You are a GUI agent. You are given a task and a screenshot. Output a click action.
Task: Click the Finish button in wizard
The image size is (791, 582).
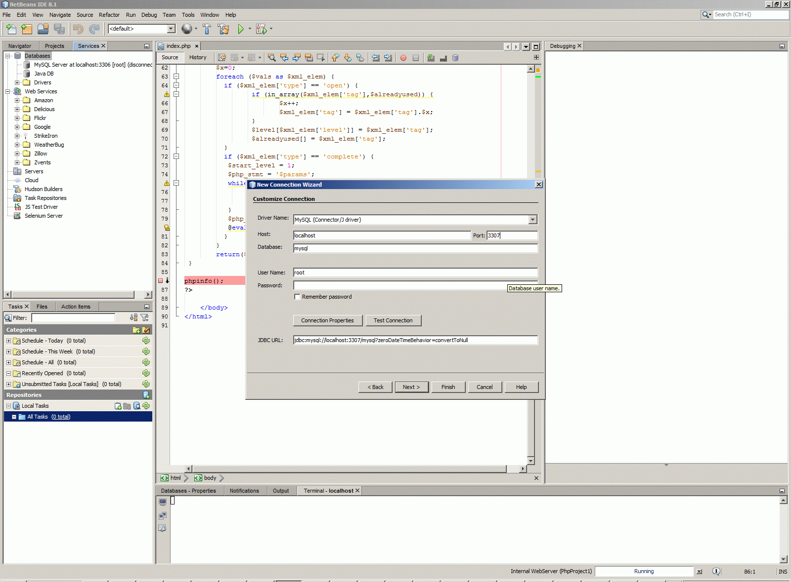[x=448, y=387]
